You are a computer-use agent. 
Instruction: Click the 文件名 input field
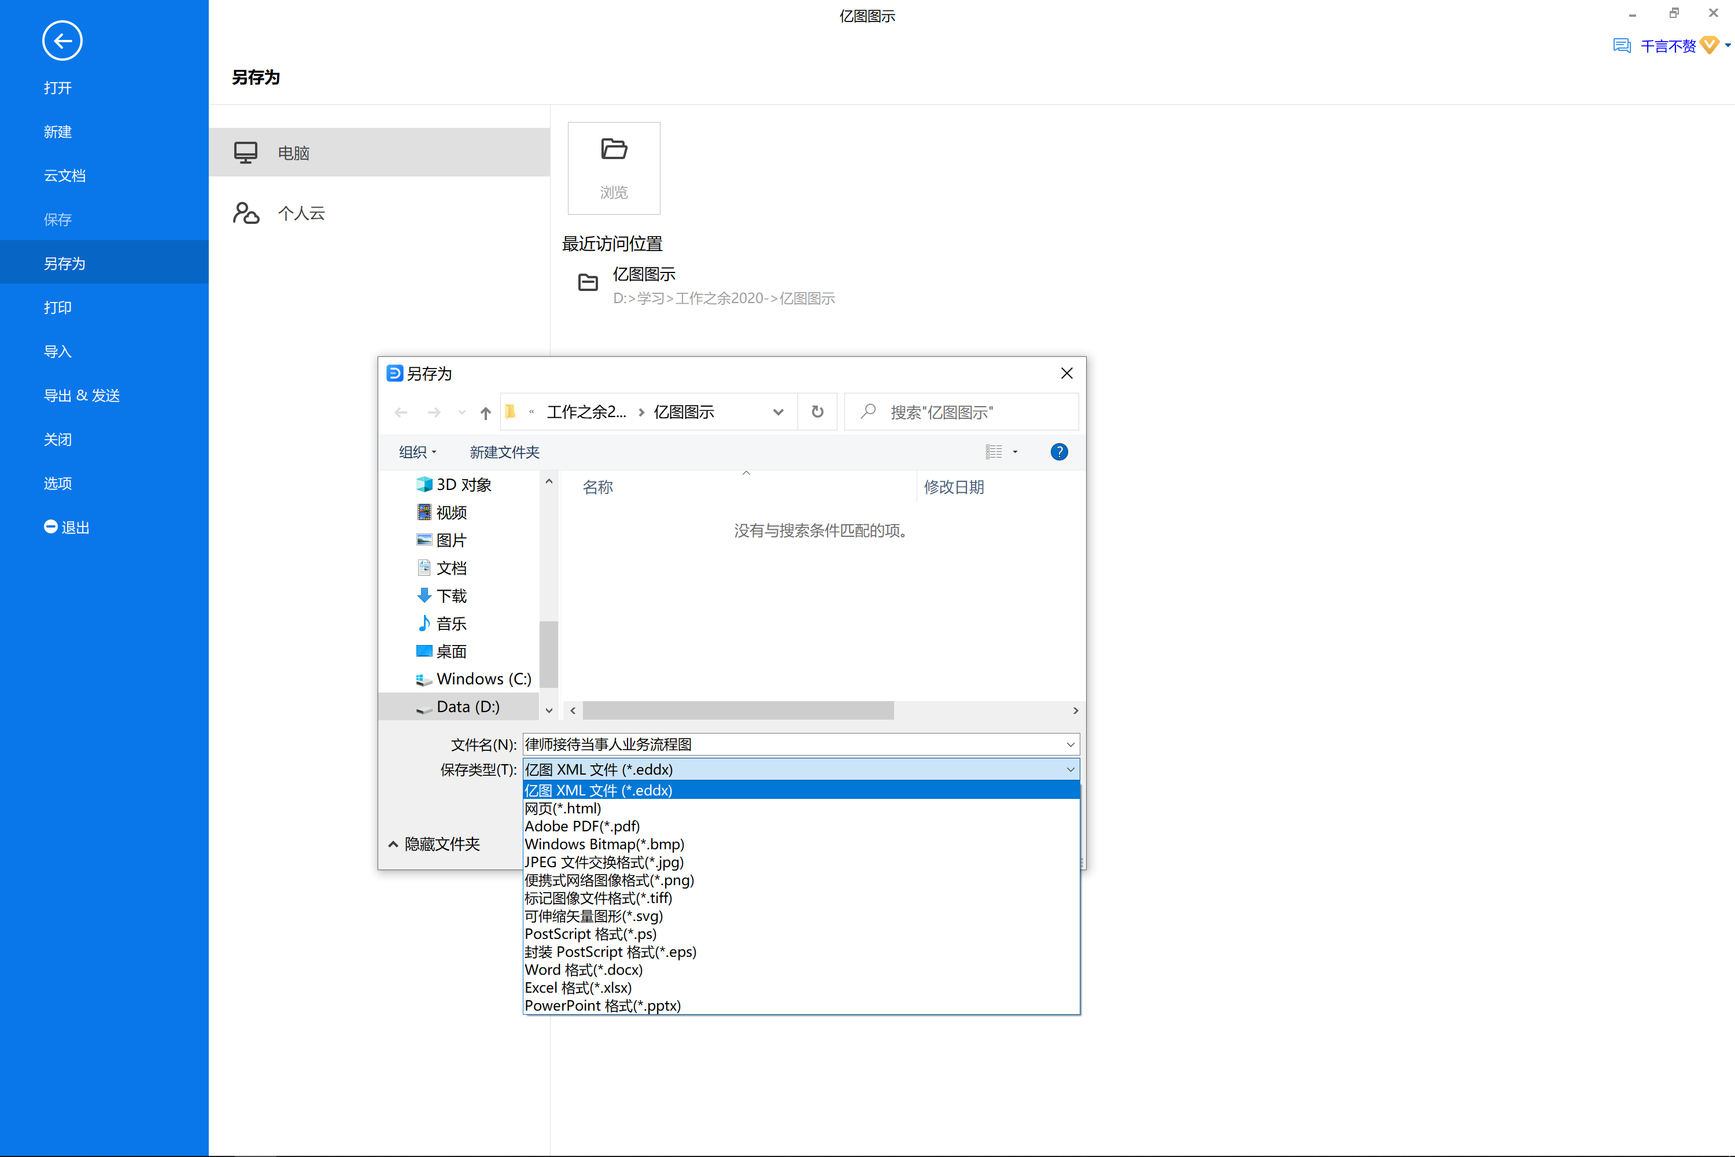point(801,745)
